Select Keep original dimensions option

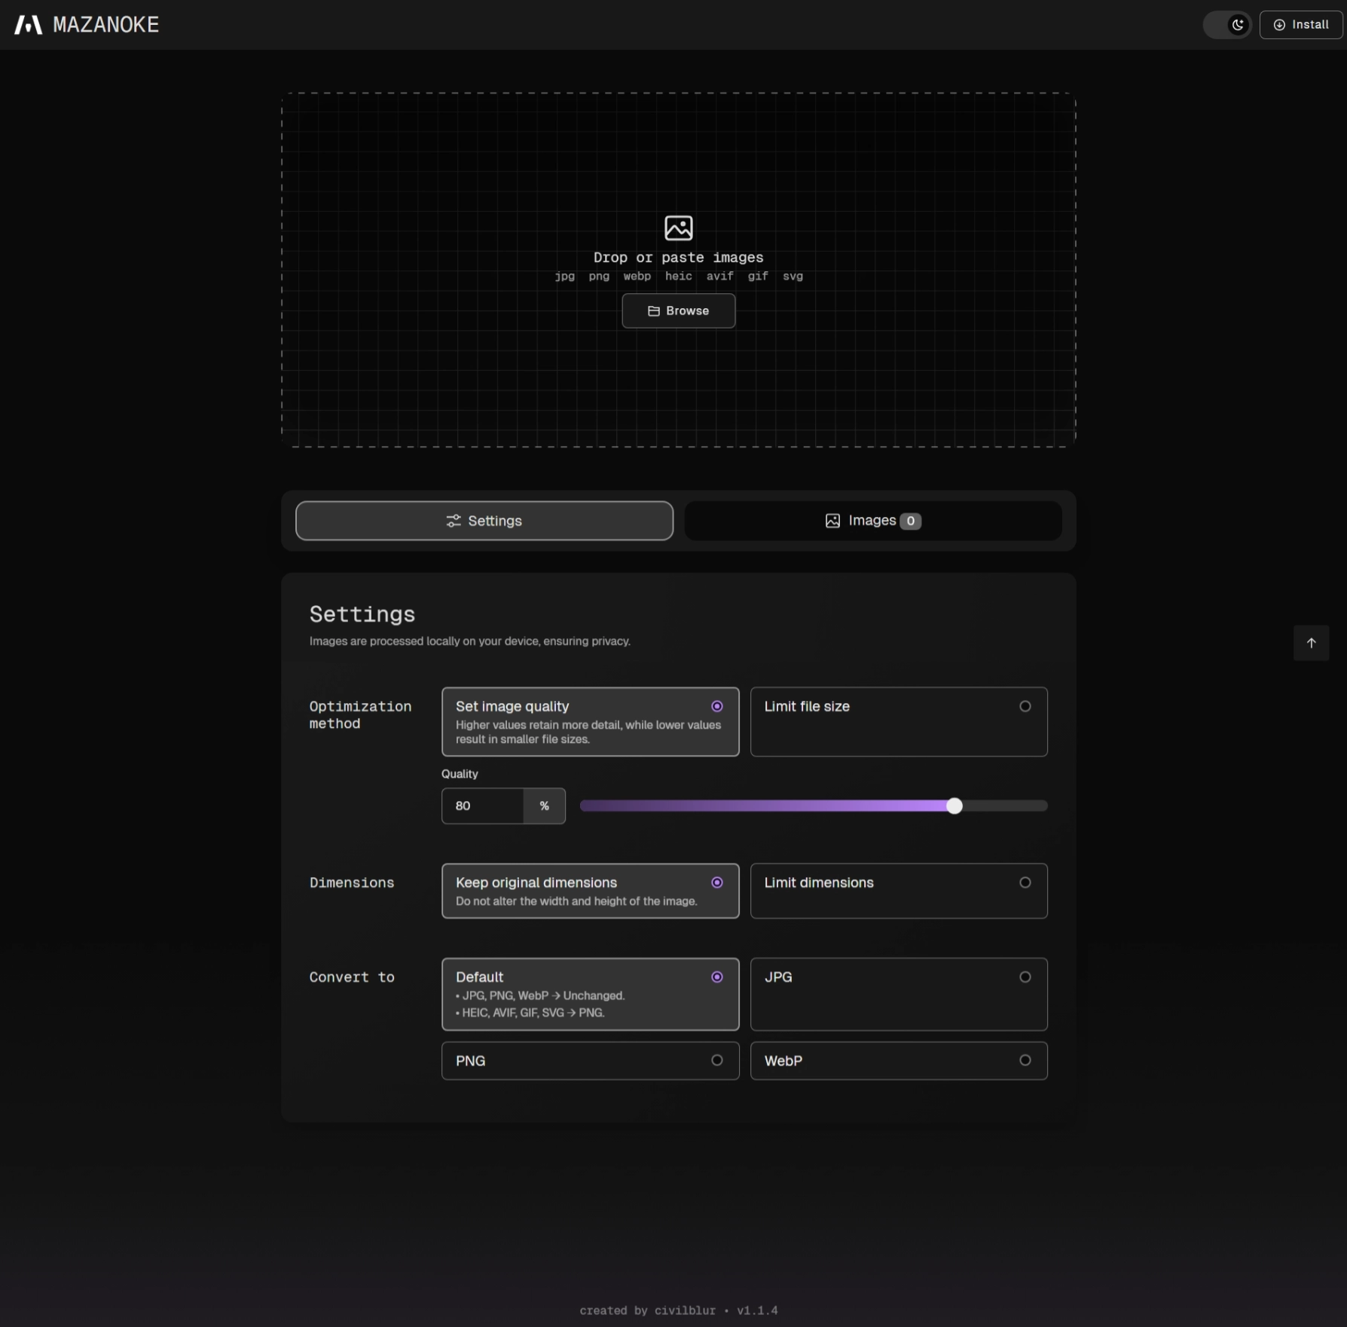point(590,891)
